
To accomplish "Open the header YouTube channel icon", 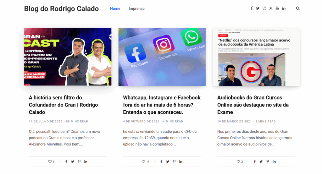I will 277,8.
